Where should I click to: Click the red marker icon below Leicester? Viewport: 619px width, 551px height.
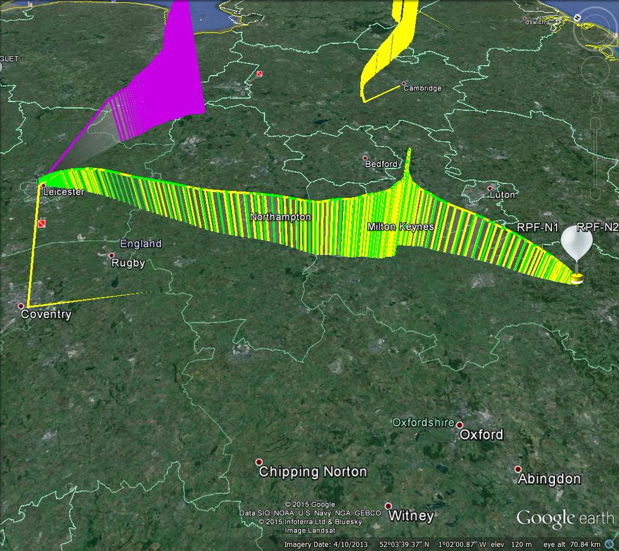pos(41,225)
